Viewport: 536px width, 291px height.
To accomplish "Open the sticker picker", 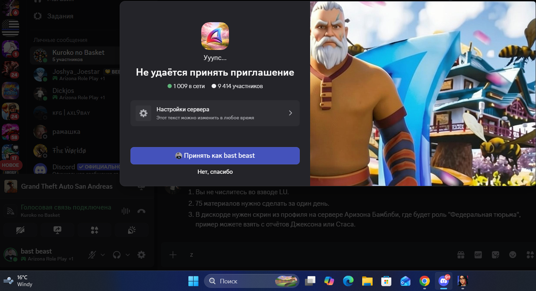I will pos(495,255).
